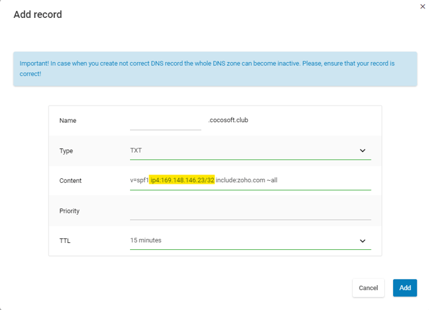Click the Priority label

pos(70,211)
